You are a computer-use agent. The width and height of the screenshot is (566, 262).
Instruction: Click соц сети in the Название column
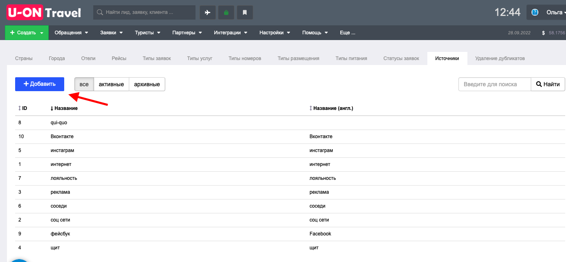click(x=61, y=220)
